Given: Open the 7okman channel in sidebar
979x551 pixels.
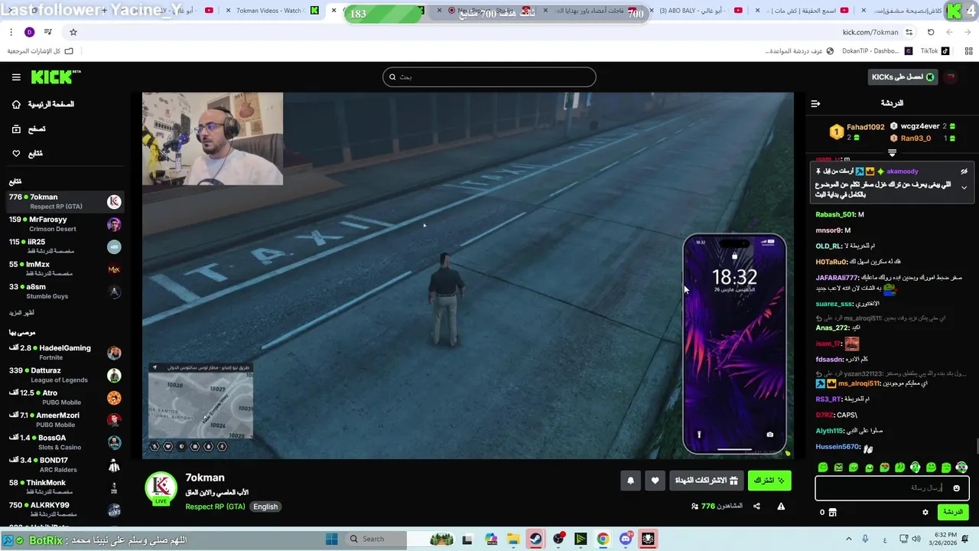Looking at the screenshot, I should tap(65, 202).
